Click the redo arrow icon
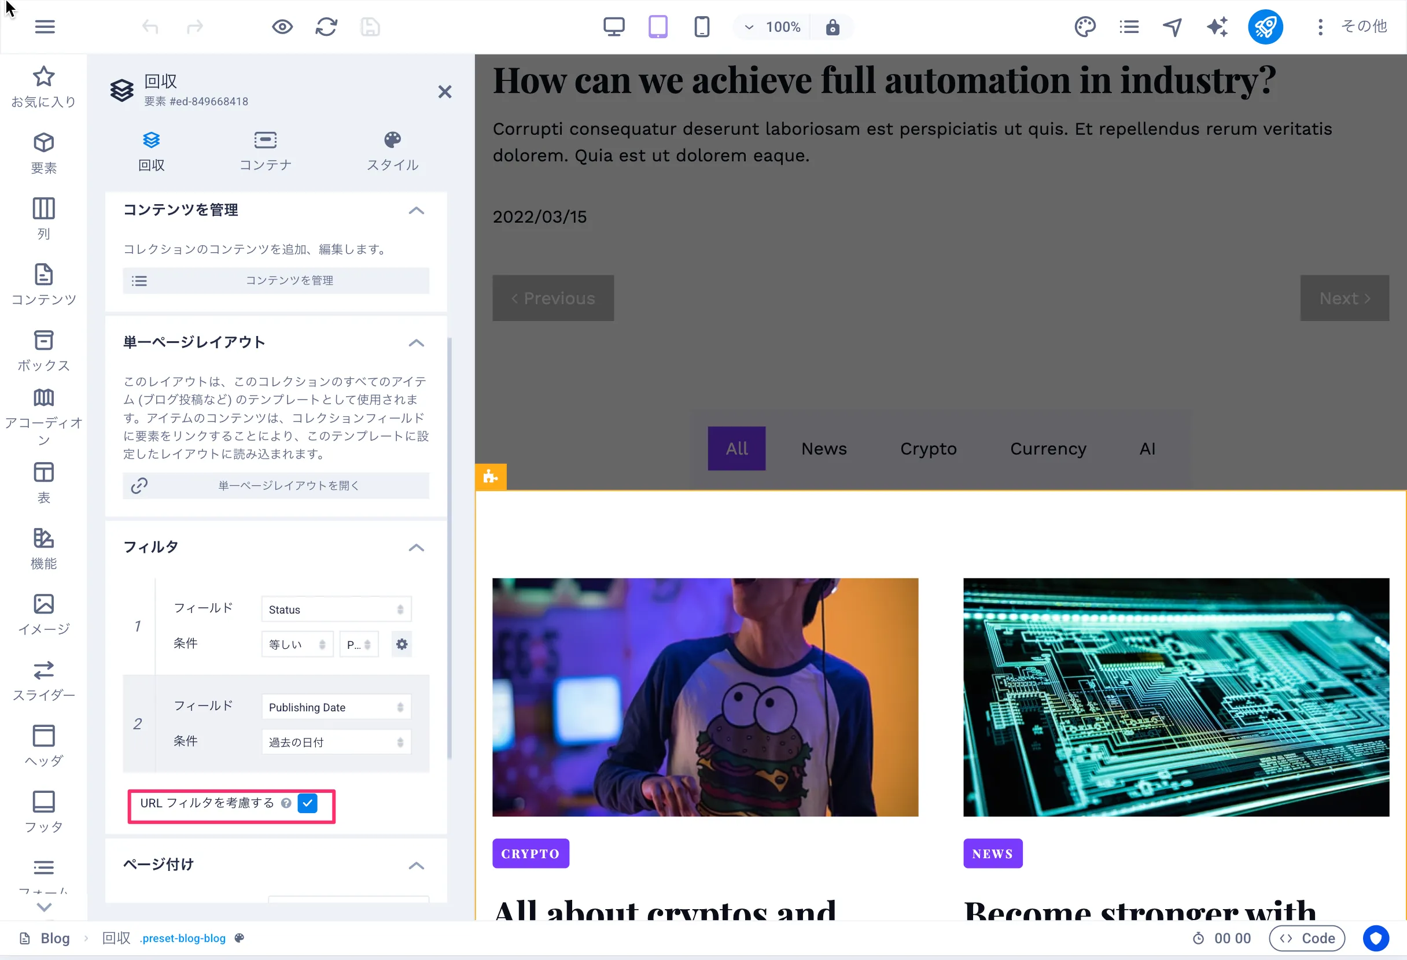1407x960 pixels. pyautogui.click(x=194, y=27)
